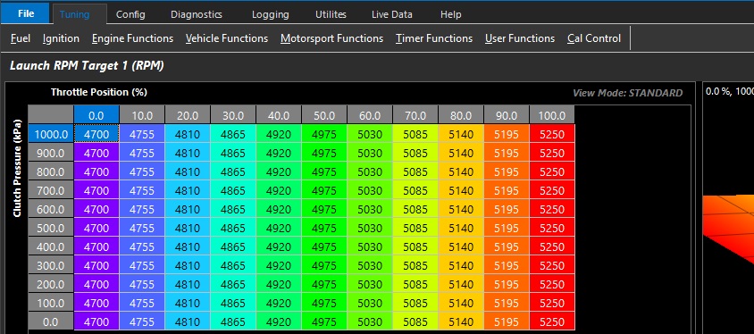
Task: Select the 80.0 throttle position column header
Action: [461, 115]
